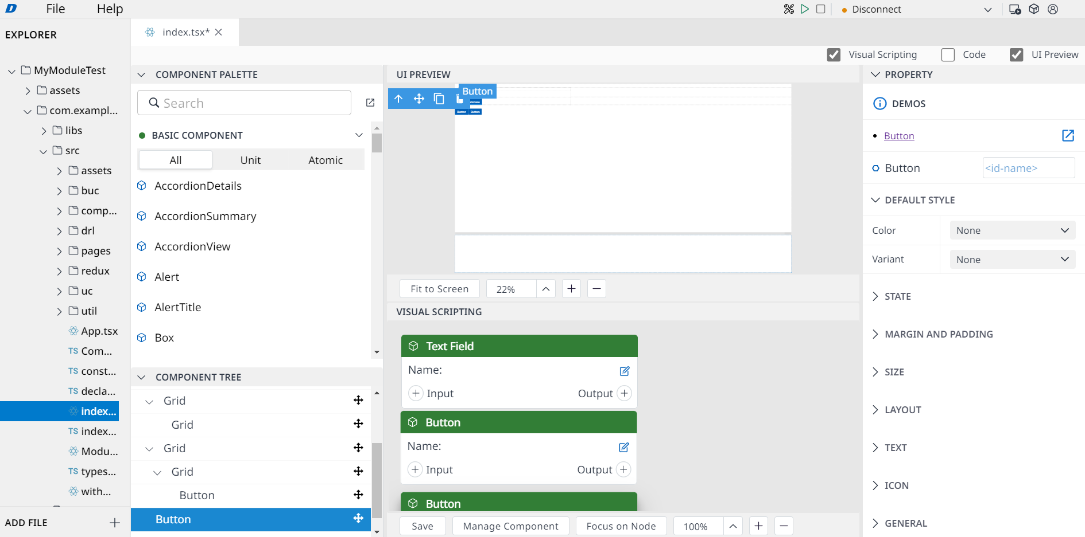
Task: Click the Box component cube icon
Action: [142, 338]
